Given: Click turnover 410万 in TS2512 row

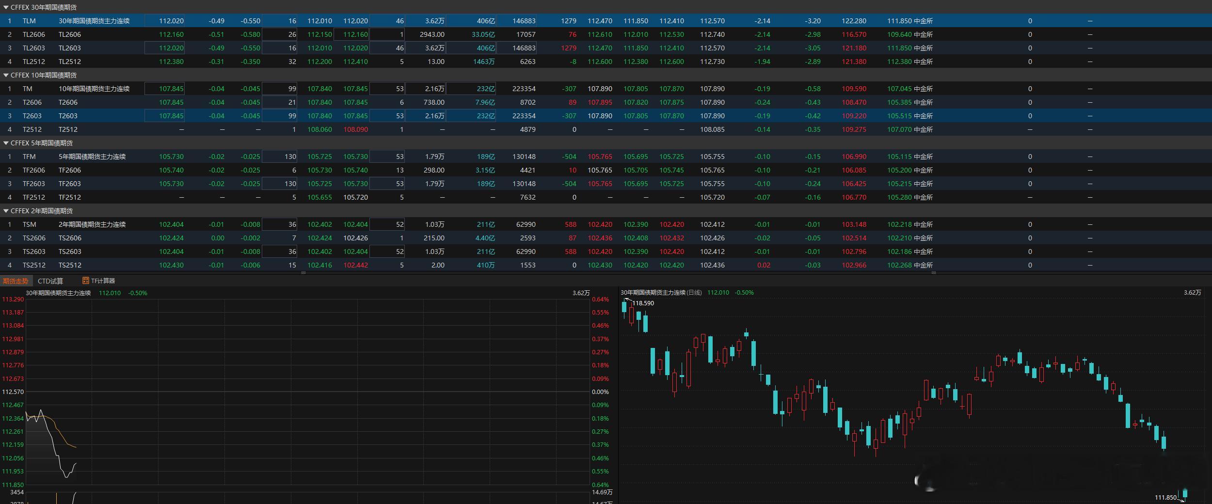Looking at the screenshot, I should [486, 265].
